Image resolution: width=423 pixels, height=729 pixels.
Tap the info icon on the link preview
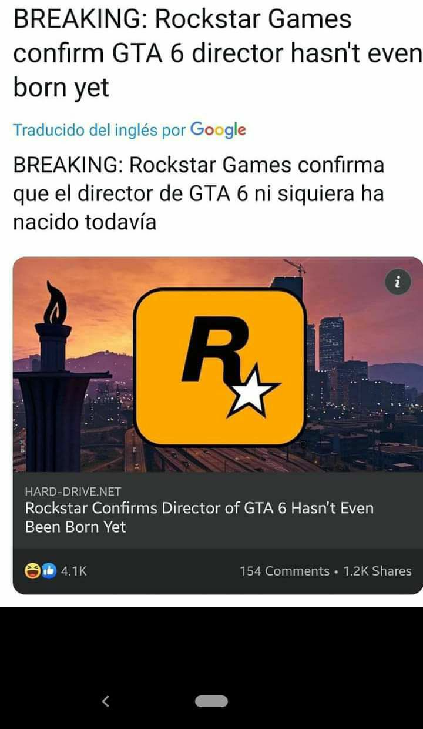point(398,283)
